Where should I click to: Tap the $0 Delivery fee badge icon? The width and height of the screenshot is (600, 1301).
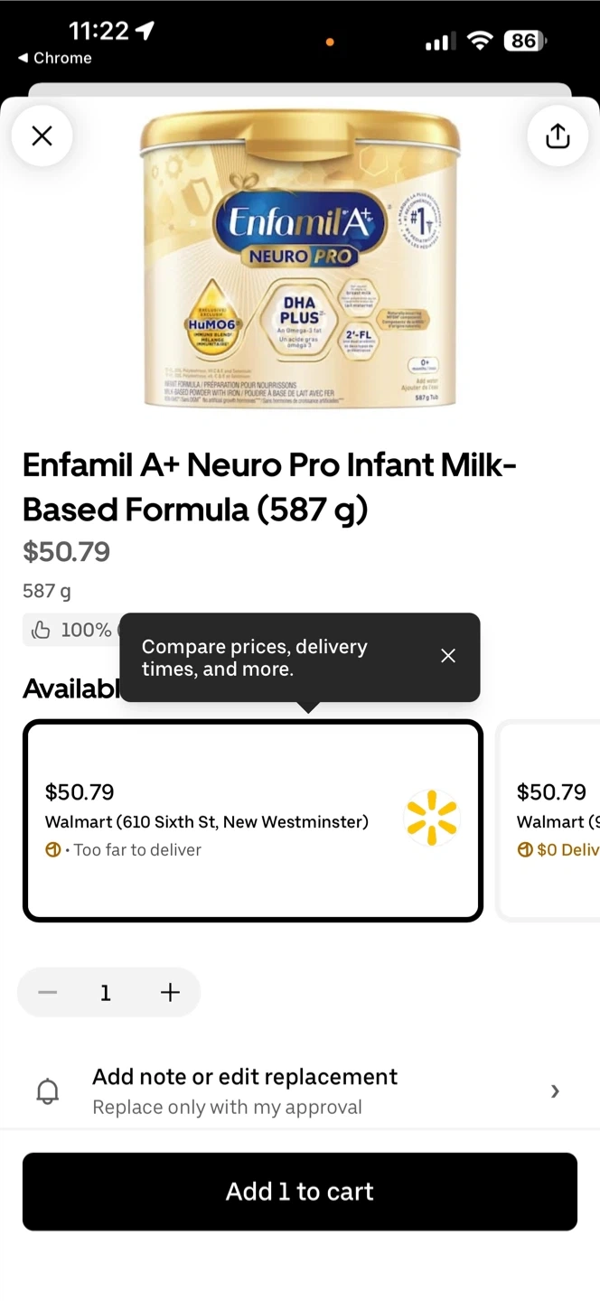(524, 849)
